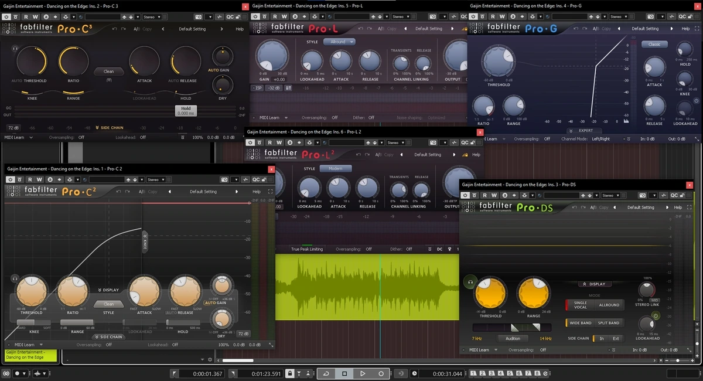This screenshot has width=703, height=381.
Task: Expand the SIDE CHAIN section in Pro-C 3
Action: [x=110, y=128]
